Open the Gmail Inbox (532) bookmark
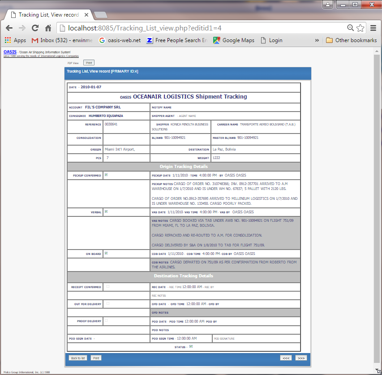This screenshot has width=382, height=375. (x=62, y=40)
